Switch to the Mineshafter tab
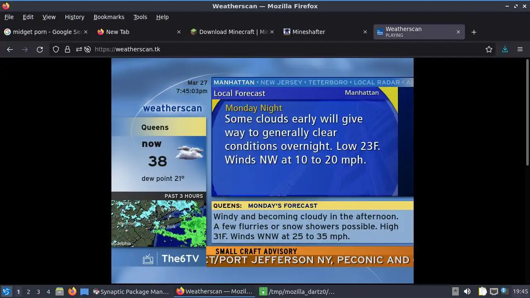 (x=325, y=32)
